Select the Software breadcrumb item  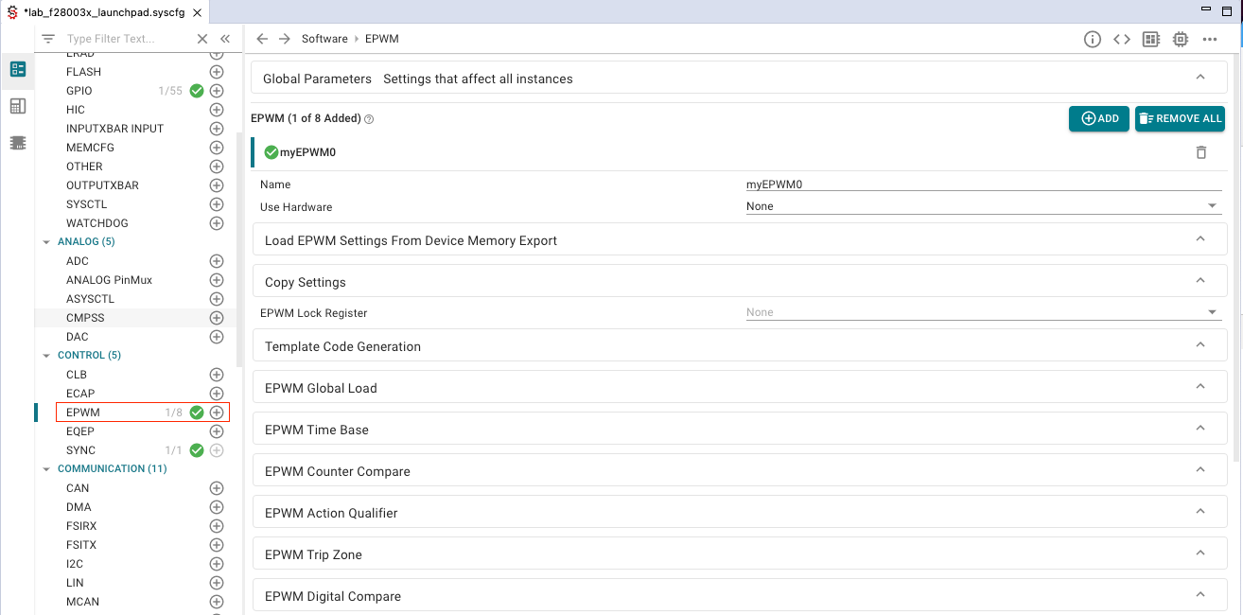tap(324, 39)
